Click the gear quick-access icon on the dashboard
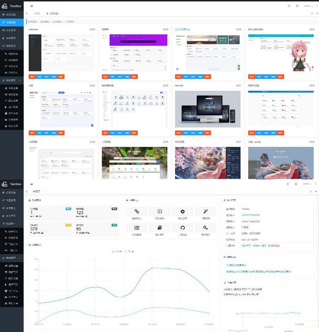This screenshot has height=332, width=319. [183, 211]
